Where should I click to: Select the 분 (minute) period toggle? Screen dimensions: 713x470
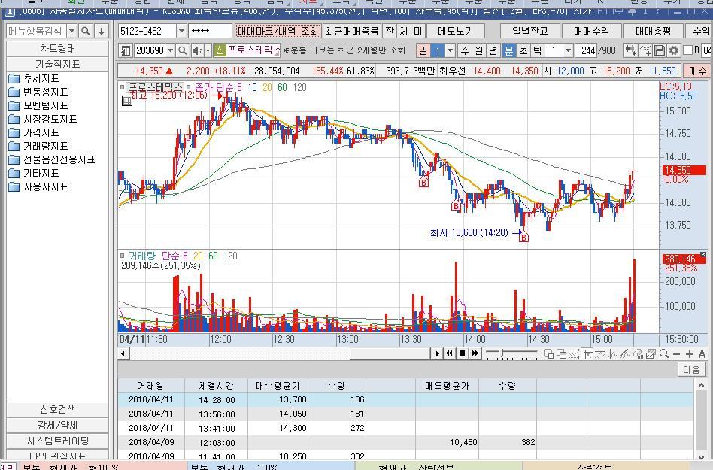[x=509, y=50]
